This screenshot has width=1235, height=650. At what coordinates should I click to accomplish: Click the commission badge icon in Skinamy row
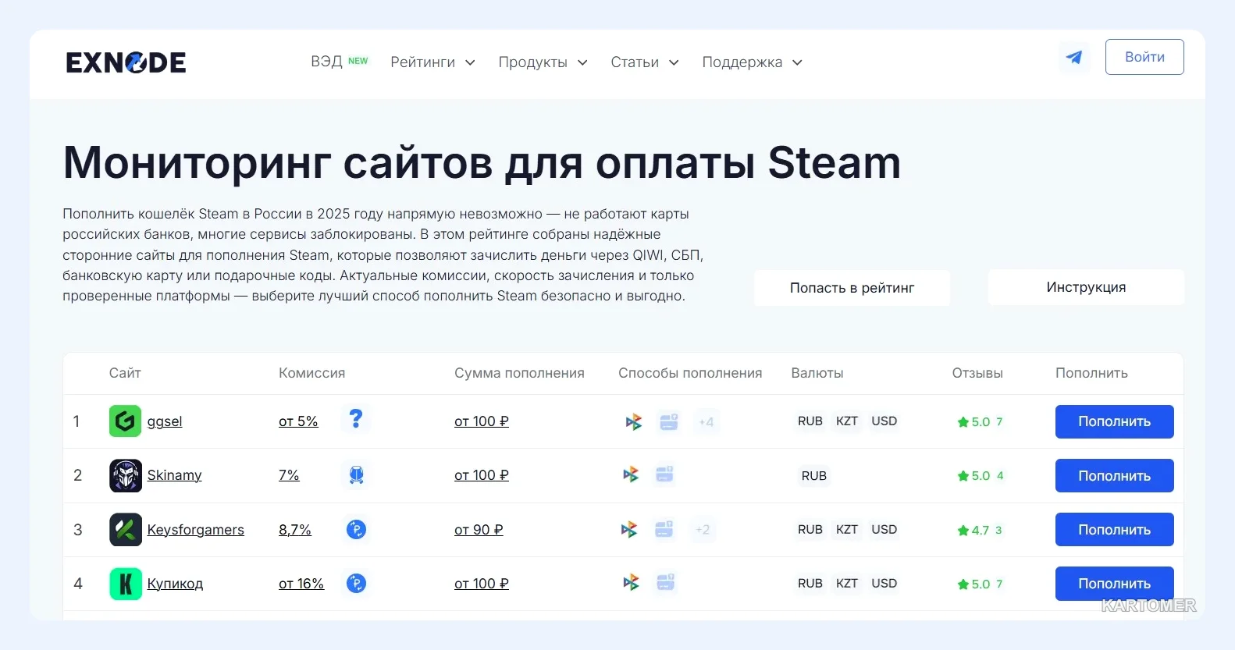356,474
